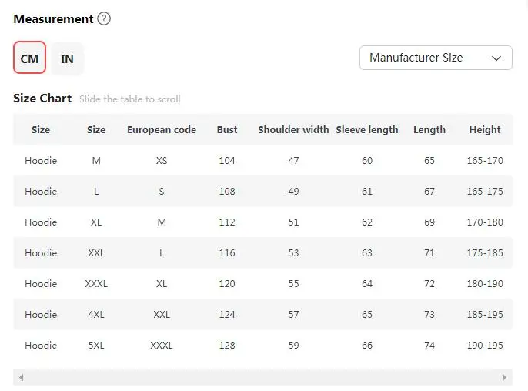The height and width of the screenshot is (391, 528).
Task: Click the scrollbar left arrow
Action: 21,378
